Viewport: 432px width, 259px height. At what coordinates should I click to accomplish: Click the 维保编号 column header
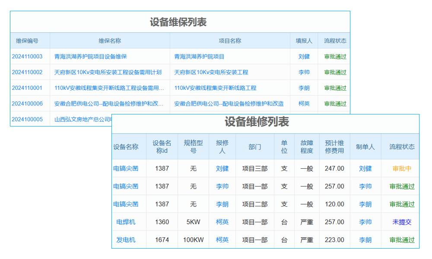click(28, 40)
